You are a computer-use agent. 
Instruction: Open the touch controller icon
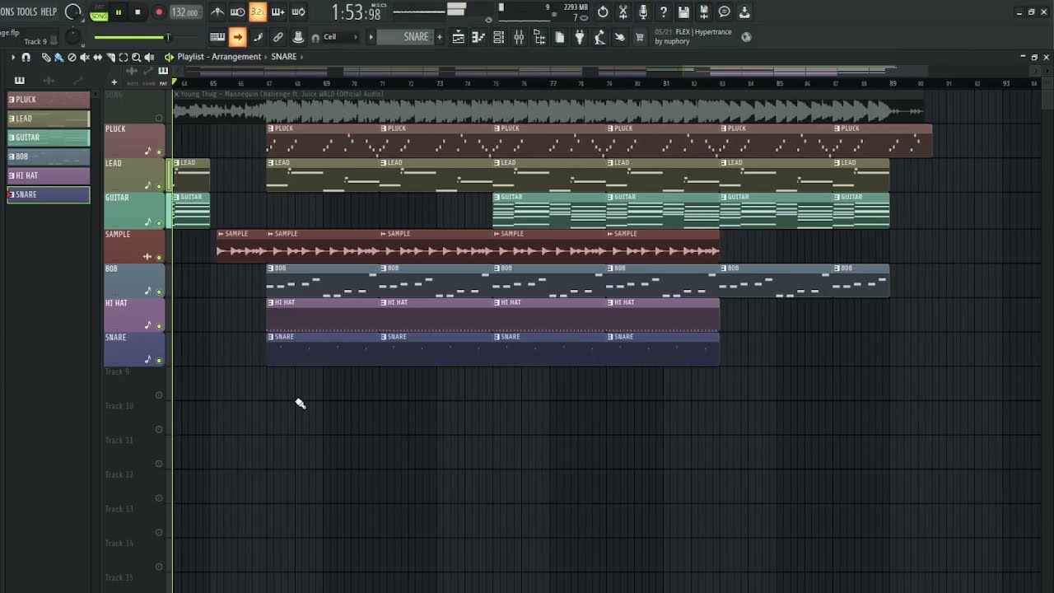[620, 37]
